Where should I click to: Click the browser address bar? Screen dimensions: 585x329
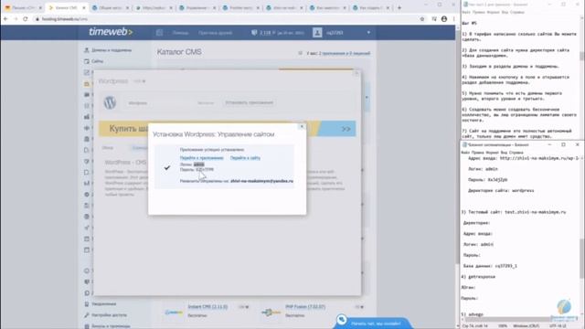tap(228, 19)
